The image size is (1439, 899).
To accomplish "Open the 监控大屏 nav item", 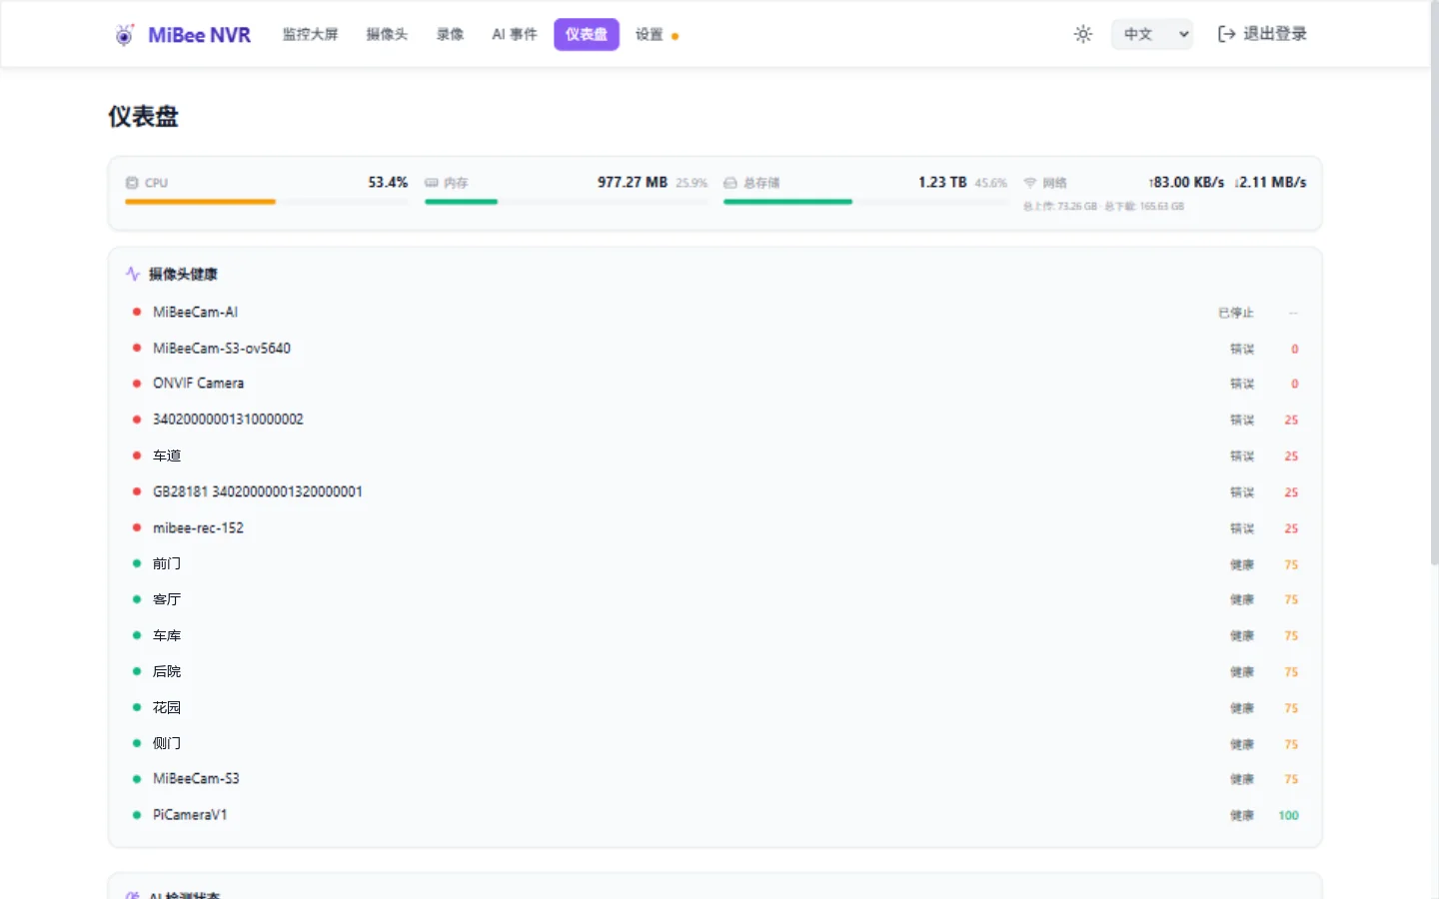I will point(310,34).
